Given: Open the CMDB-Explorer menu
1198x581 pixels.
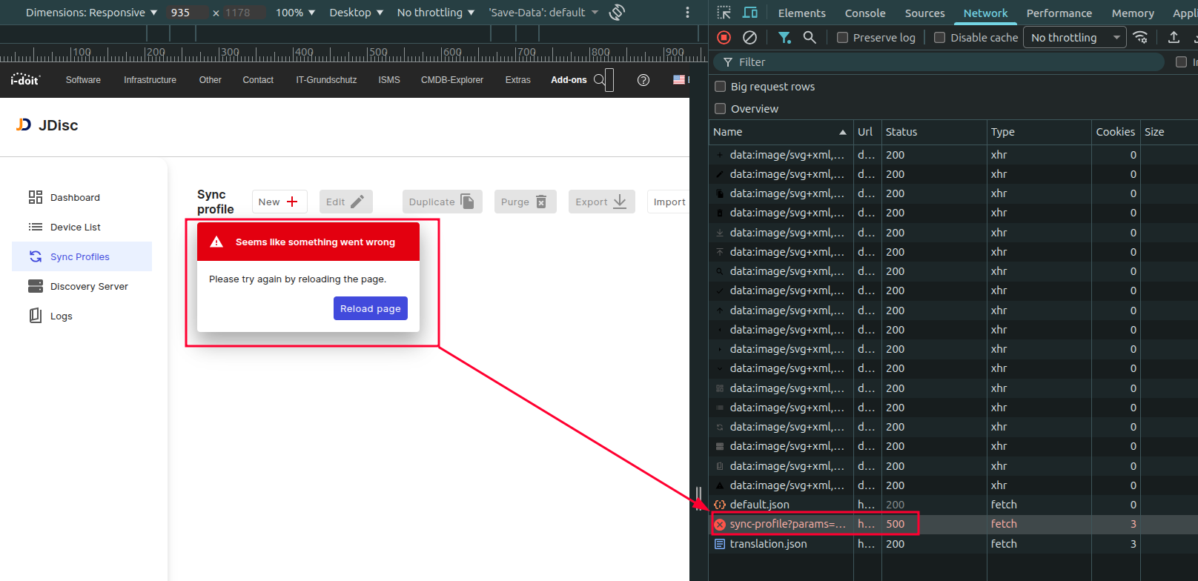Looking at the screenshot, I should pyautogui.click(x=451, y=80).
